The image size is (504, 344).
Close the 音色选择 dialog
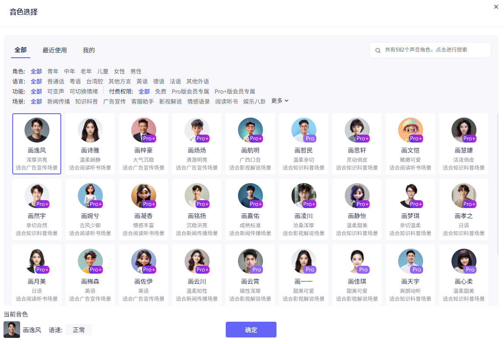click(x=496, y=7)
